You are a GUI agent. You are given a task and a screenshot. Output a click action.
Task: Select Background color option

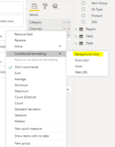[87, 54]
